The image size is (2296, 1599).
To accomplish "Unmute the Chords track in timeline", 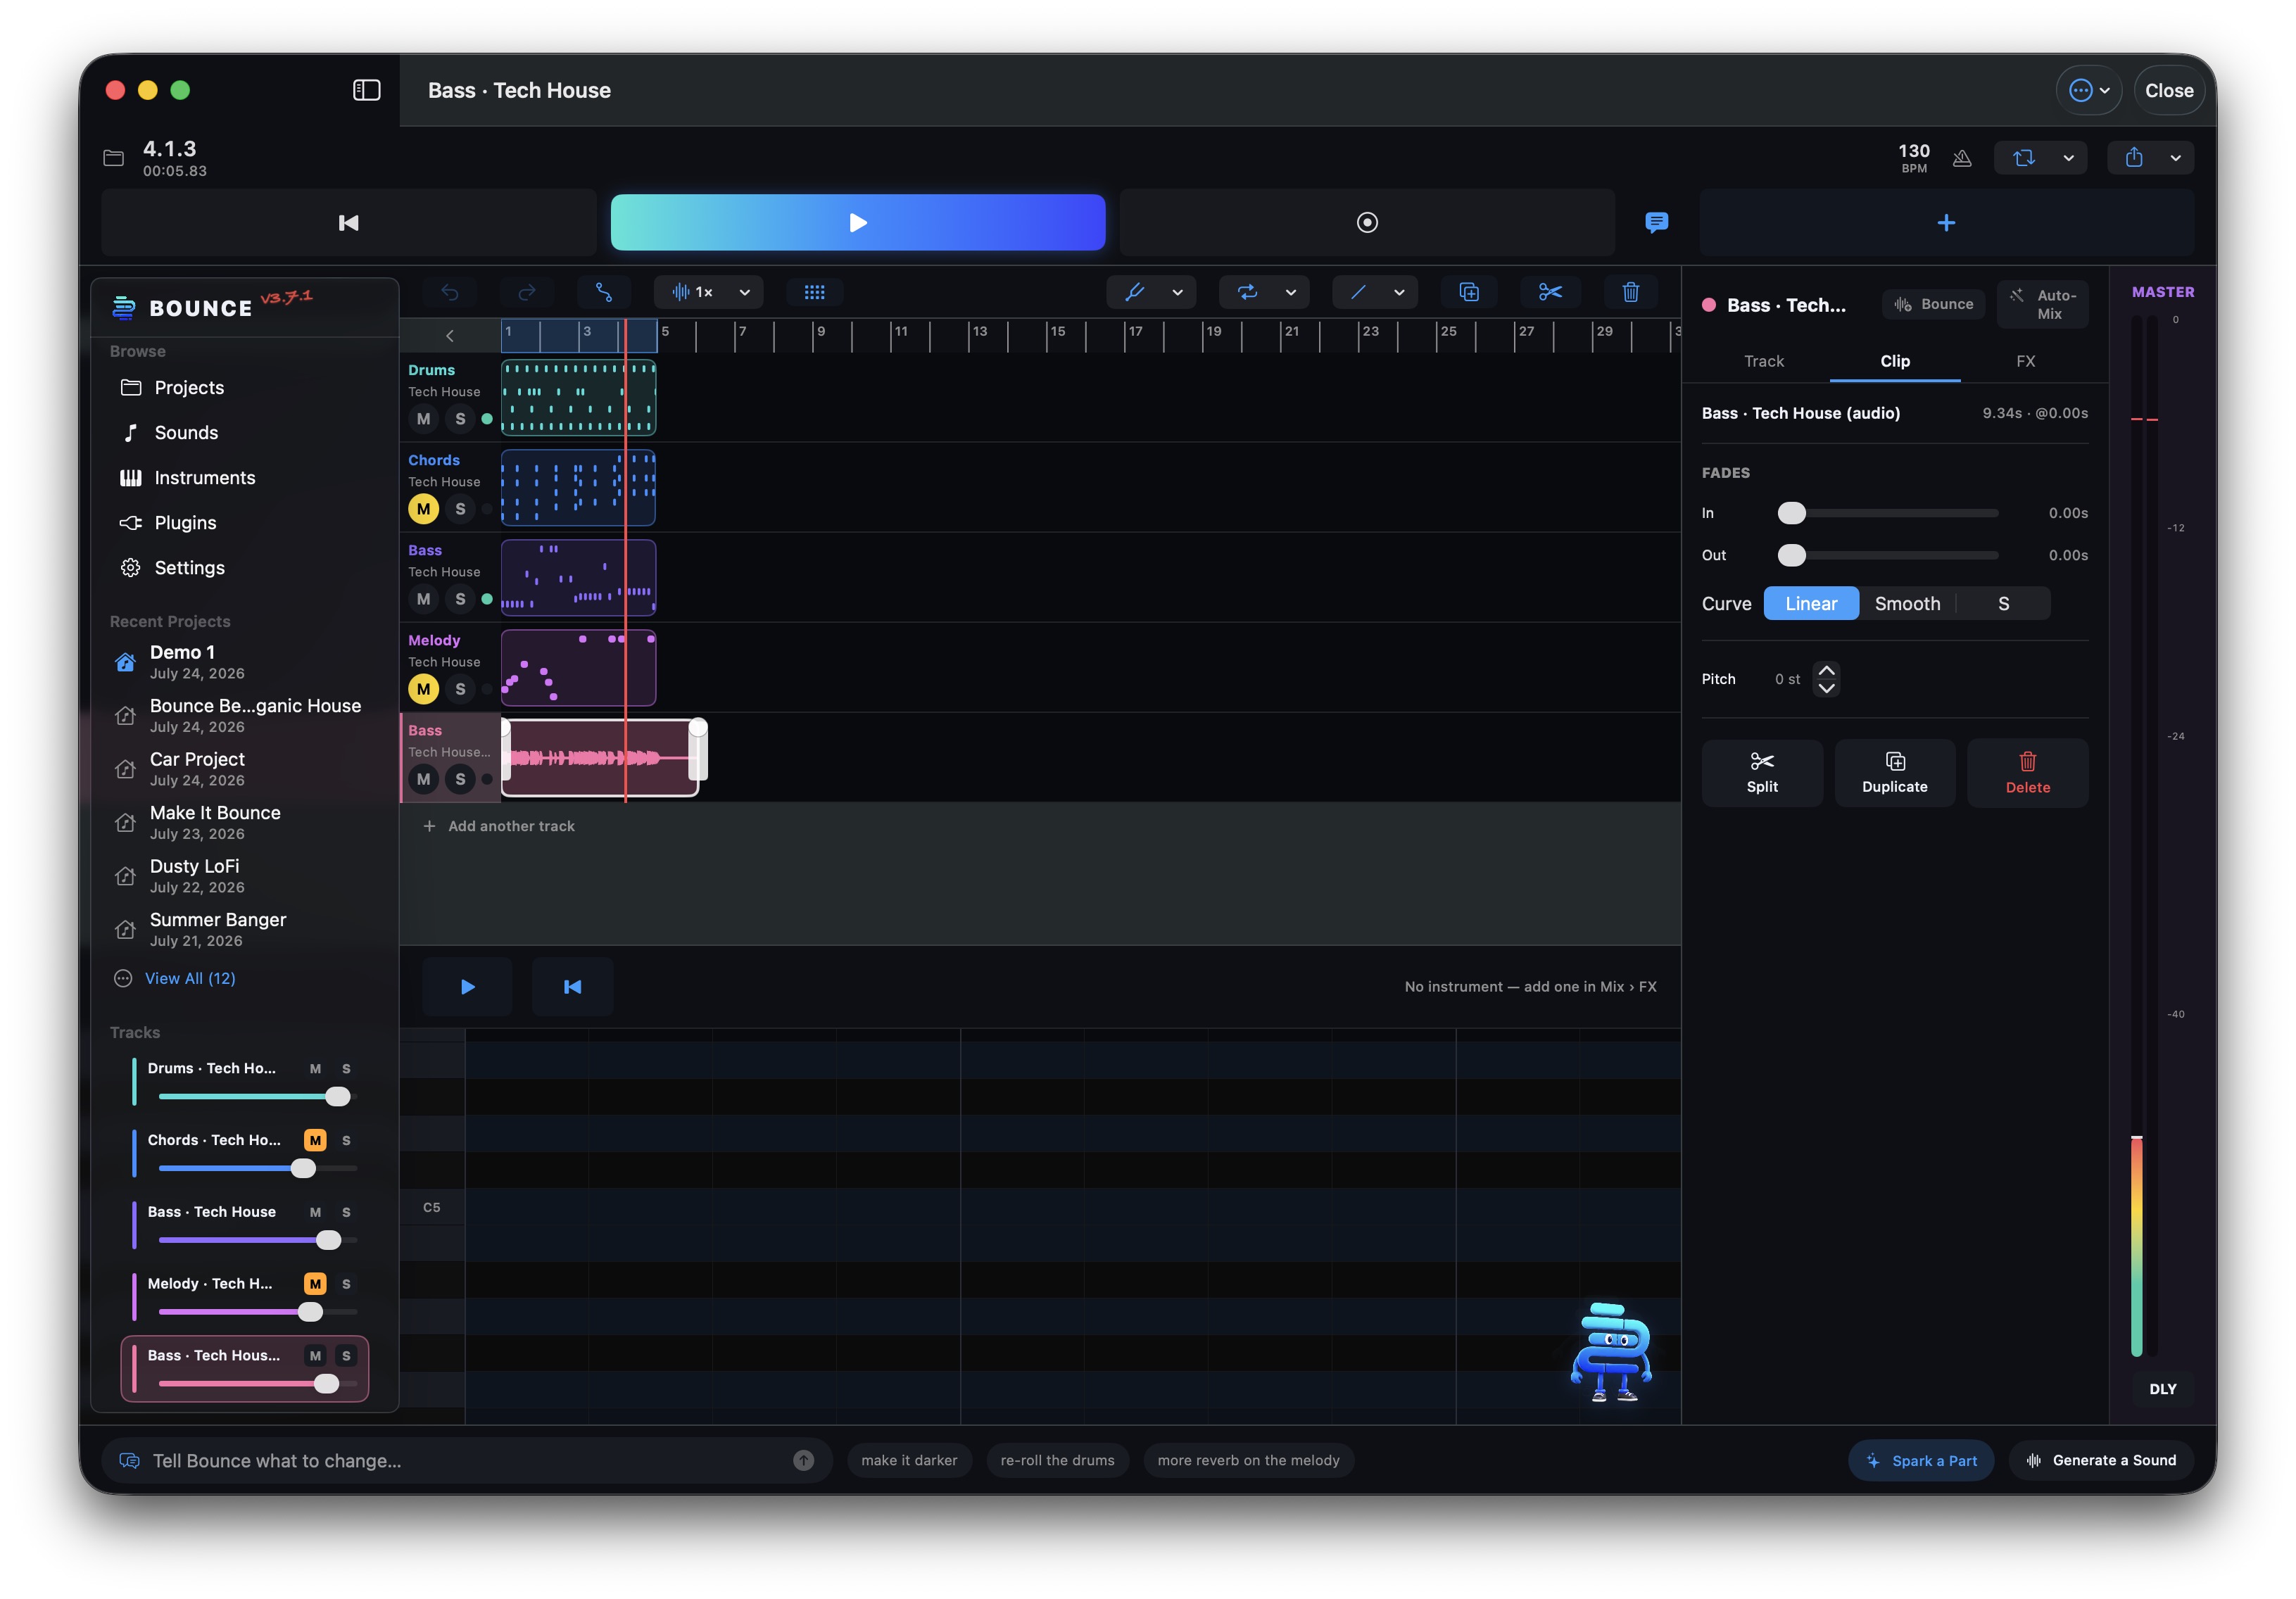I will point(424,509).
